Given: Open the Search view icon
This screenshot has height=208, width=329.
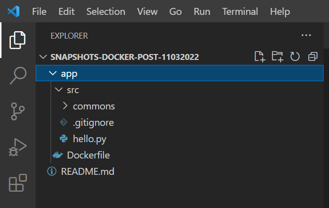Looking at the screenshot, I should tap(18, 75).
